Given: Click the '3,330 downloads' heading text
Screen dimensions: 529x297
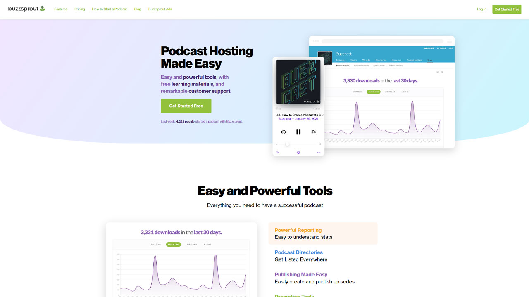Looking at the screenshot, I should click(x=361, y=81).
